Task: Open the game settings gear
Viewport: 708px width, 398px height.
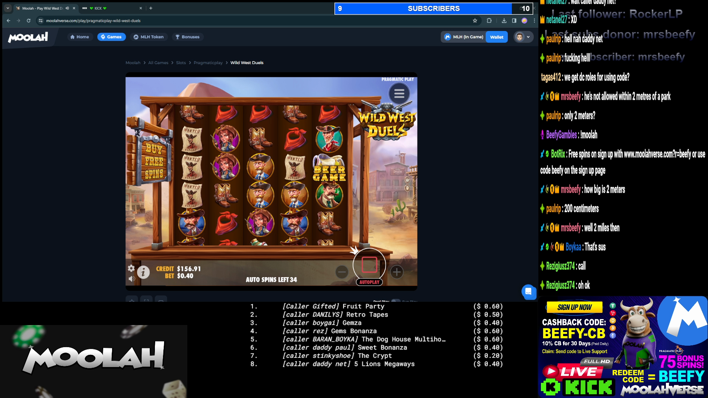Action: tap(131, 268)
